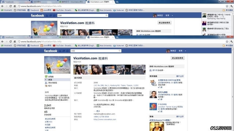This screenshot has height=131, width=234.
Task: Click the facebook logo in the front window
Action: [50, 51]
